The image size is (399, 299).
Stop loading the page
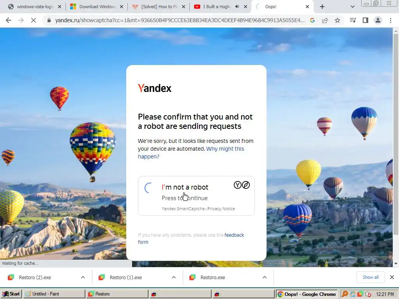pyautogui.click(x=34, y=20)
